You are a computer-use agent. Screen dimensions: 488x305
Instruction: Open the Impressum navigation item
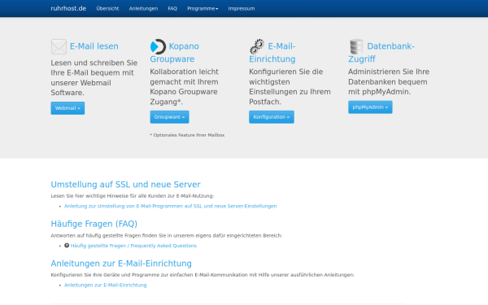click(x=242, y=9)
